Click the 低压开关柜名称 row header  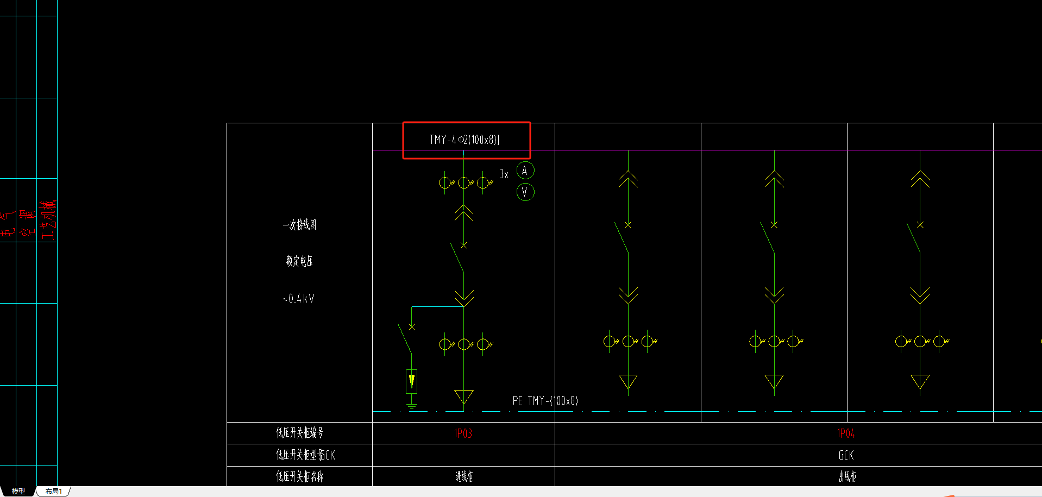299,477
